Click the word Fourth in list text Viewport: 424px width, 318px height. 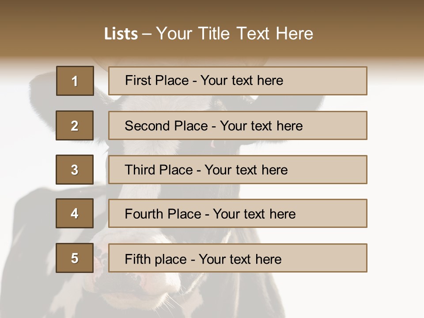click(144, 214)
